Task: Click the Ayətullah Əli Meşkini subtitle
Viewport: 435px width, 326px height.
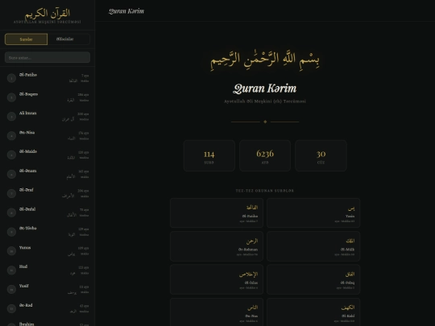Action: click(x=265, y=101)
